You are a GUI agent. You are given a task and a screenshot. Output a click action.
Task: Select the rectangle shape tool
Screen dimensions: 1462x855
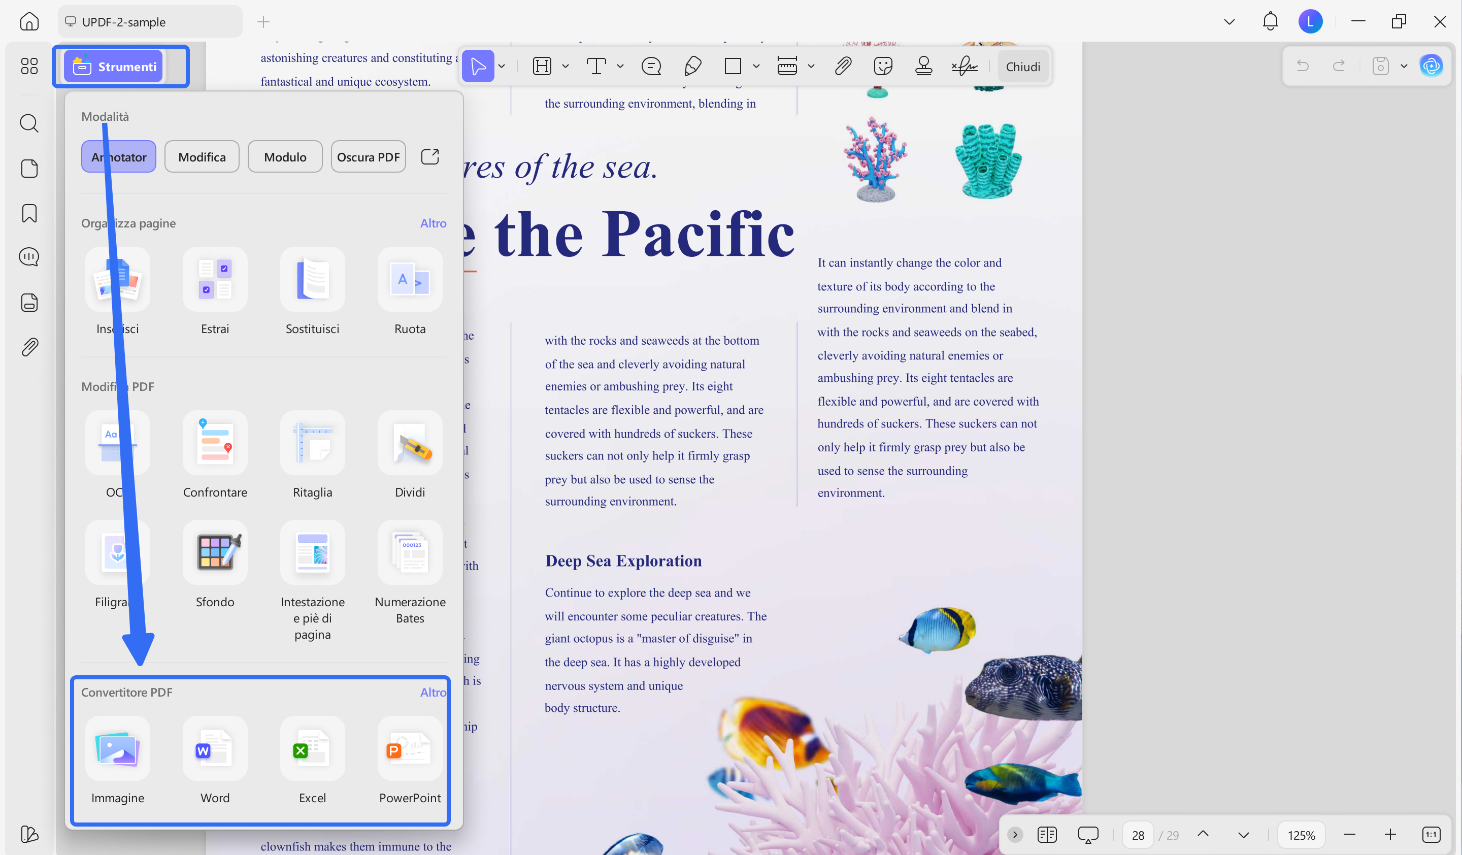[733, 66]
